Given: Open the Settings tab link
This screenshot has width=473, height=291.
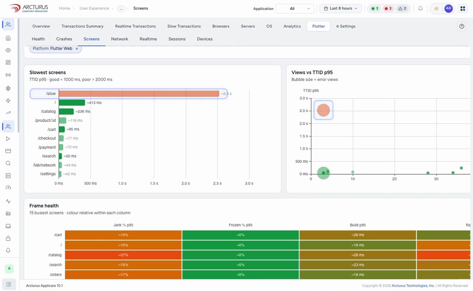Looking at the screenshot, I should [x=346, y=26].
